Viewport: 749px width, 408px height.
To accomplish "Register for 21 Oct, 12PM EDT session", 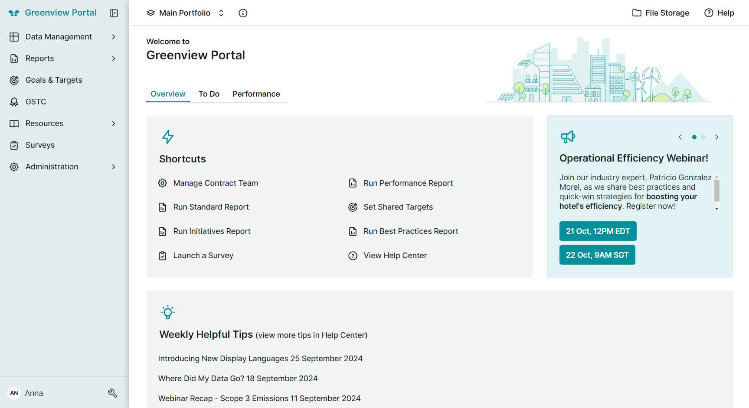I will click(x=598, y=231).
